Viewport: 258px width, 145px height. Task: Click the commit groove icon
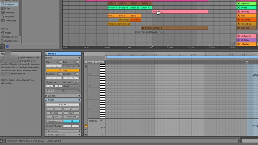pyautogui.click(x=78, y=82)
